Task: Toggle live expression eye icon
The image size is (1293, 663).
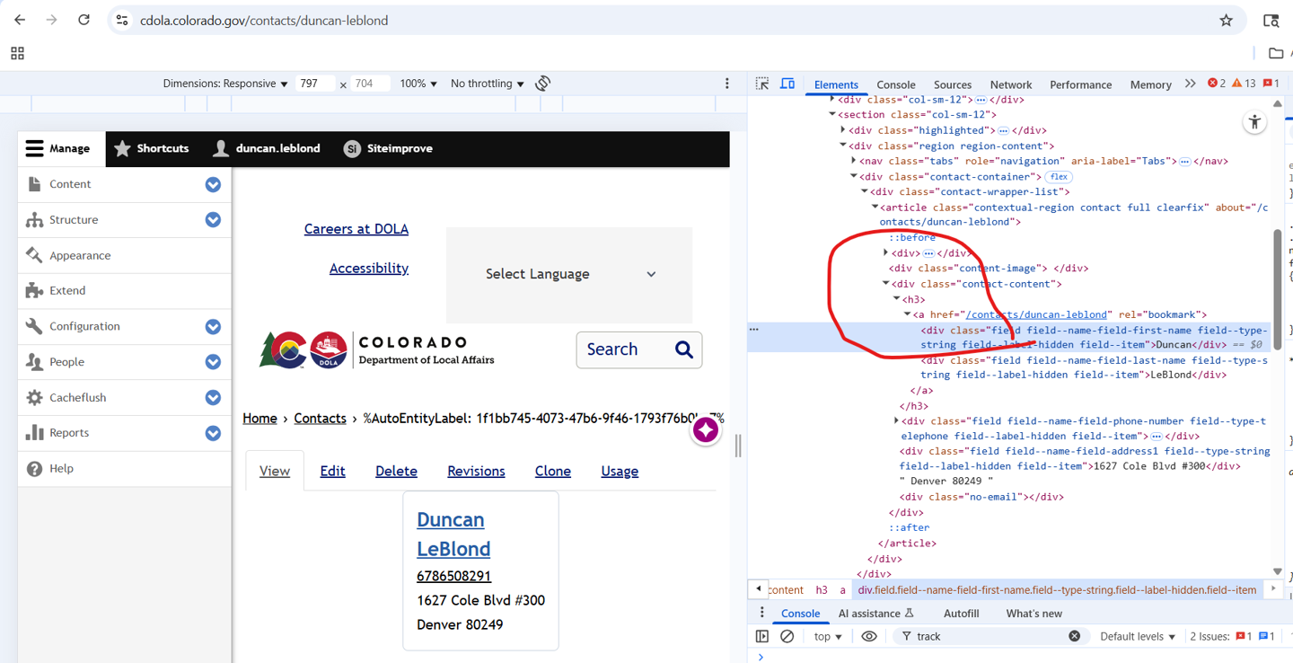Action: click(868, 636)
